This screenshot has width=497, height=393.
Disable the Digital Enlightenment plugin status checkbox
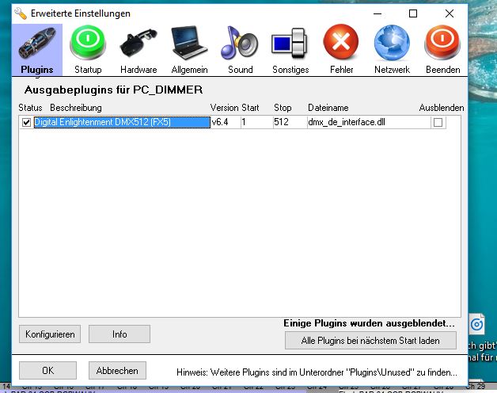(26, 122)
